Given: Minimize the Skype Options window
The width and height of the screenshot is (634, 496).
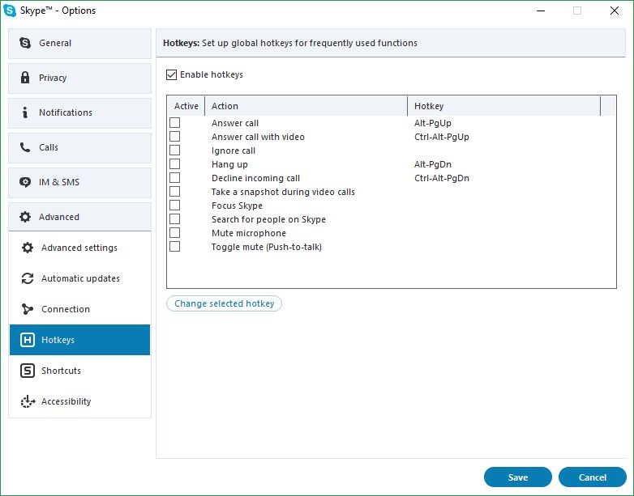Looking at the screenshot, I should point(541,11).
